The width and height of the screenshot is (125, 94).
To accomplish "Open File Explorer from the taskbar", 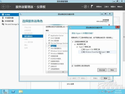I will coord(21,91).
